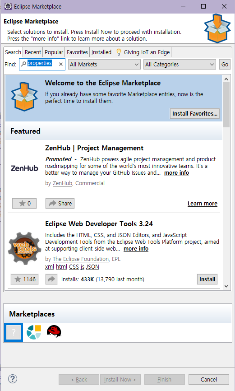The width and height of the screenshot is (235, 391).
Task: Click the help question mark button
Action: point(13,379)
